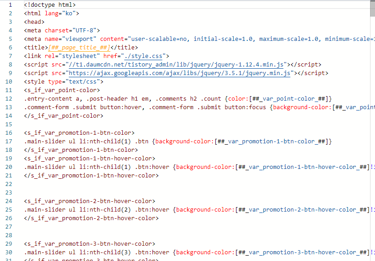Click li:nth-child(1) .btn selector on line 17
The height and width of the screenshot is (261, 375).
pos(114,142)
